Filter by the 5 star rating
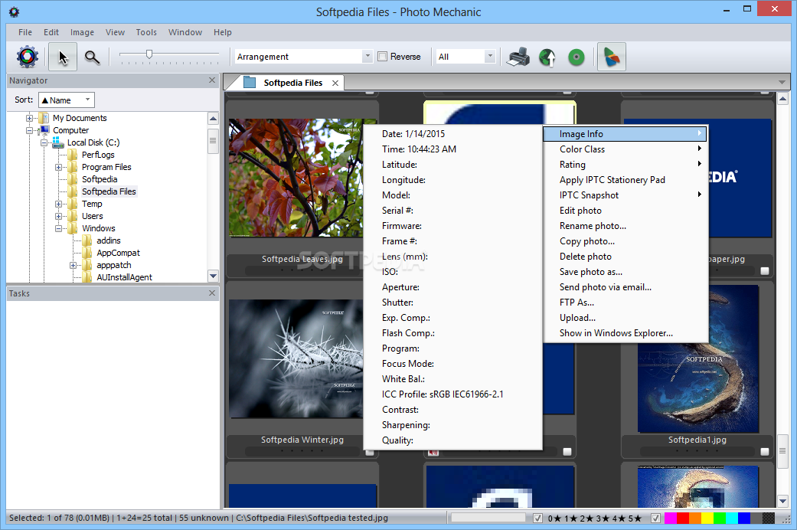The height and width of the screenshot is (530, 797). click(635, 519)
